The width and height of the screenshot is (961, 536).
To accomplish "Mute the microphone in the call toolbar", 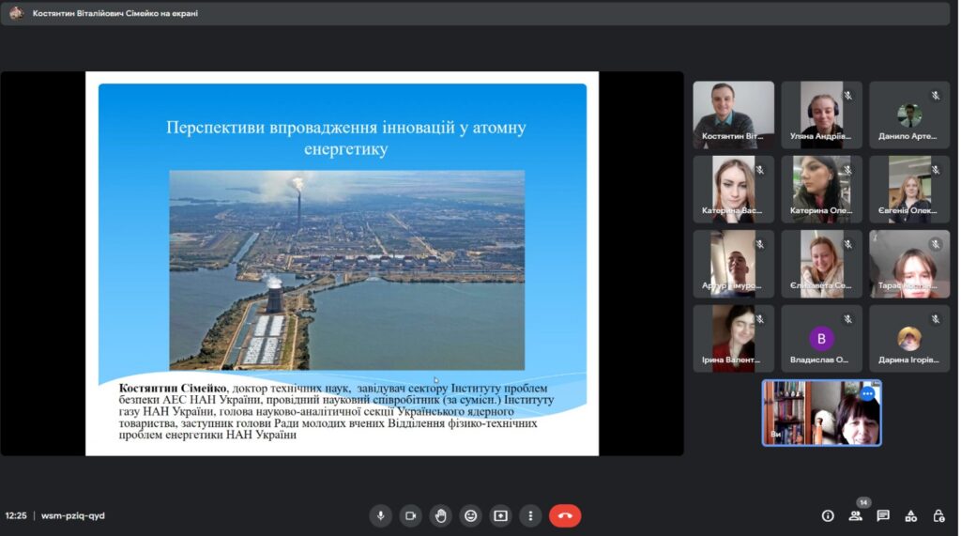I will pos(381,515).
